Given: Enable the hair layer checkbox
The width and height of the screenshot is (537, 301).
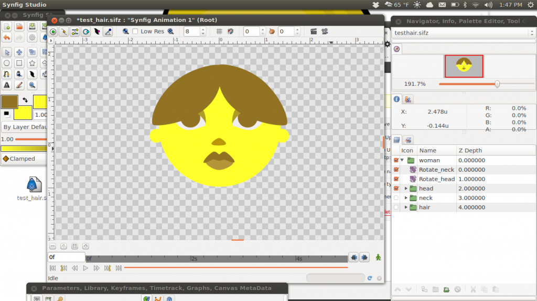Looking at the screenshot, I should 396,207.
